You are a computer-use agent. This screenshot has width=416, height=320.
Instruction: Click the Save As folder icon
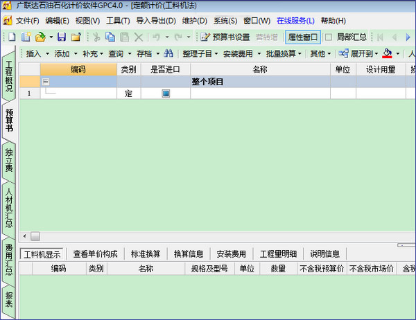coord(76,37)
